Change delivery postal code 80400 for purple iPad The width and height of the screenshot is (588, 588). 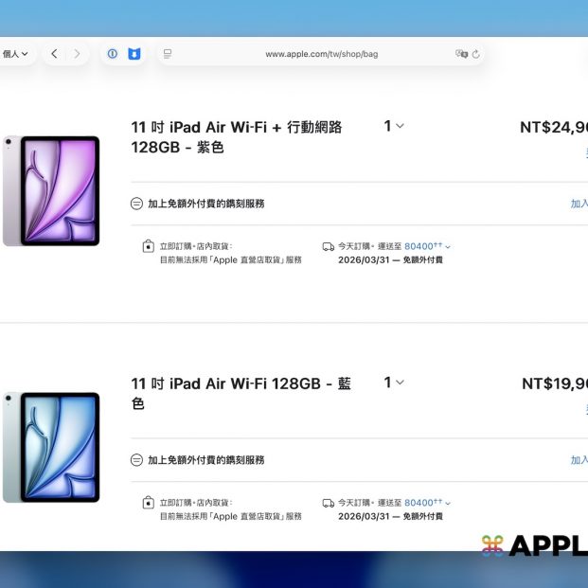[x=427, y=246]
